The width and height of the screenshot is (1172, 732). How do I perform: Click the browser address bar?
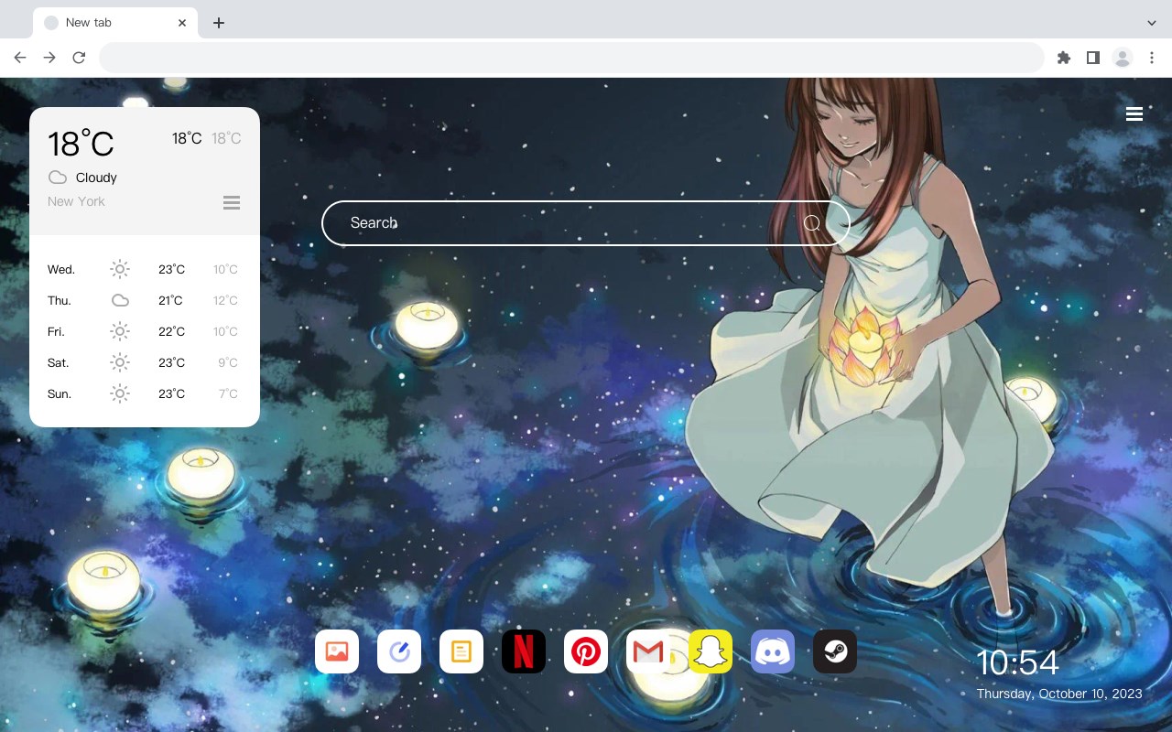point(571,58)
